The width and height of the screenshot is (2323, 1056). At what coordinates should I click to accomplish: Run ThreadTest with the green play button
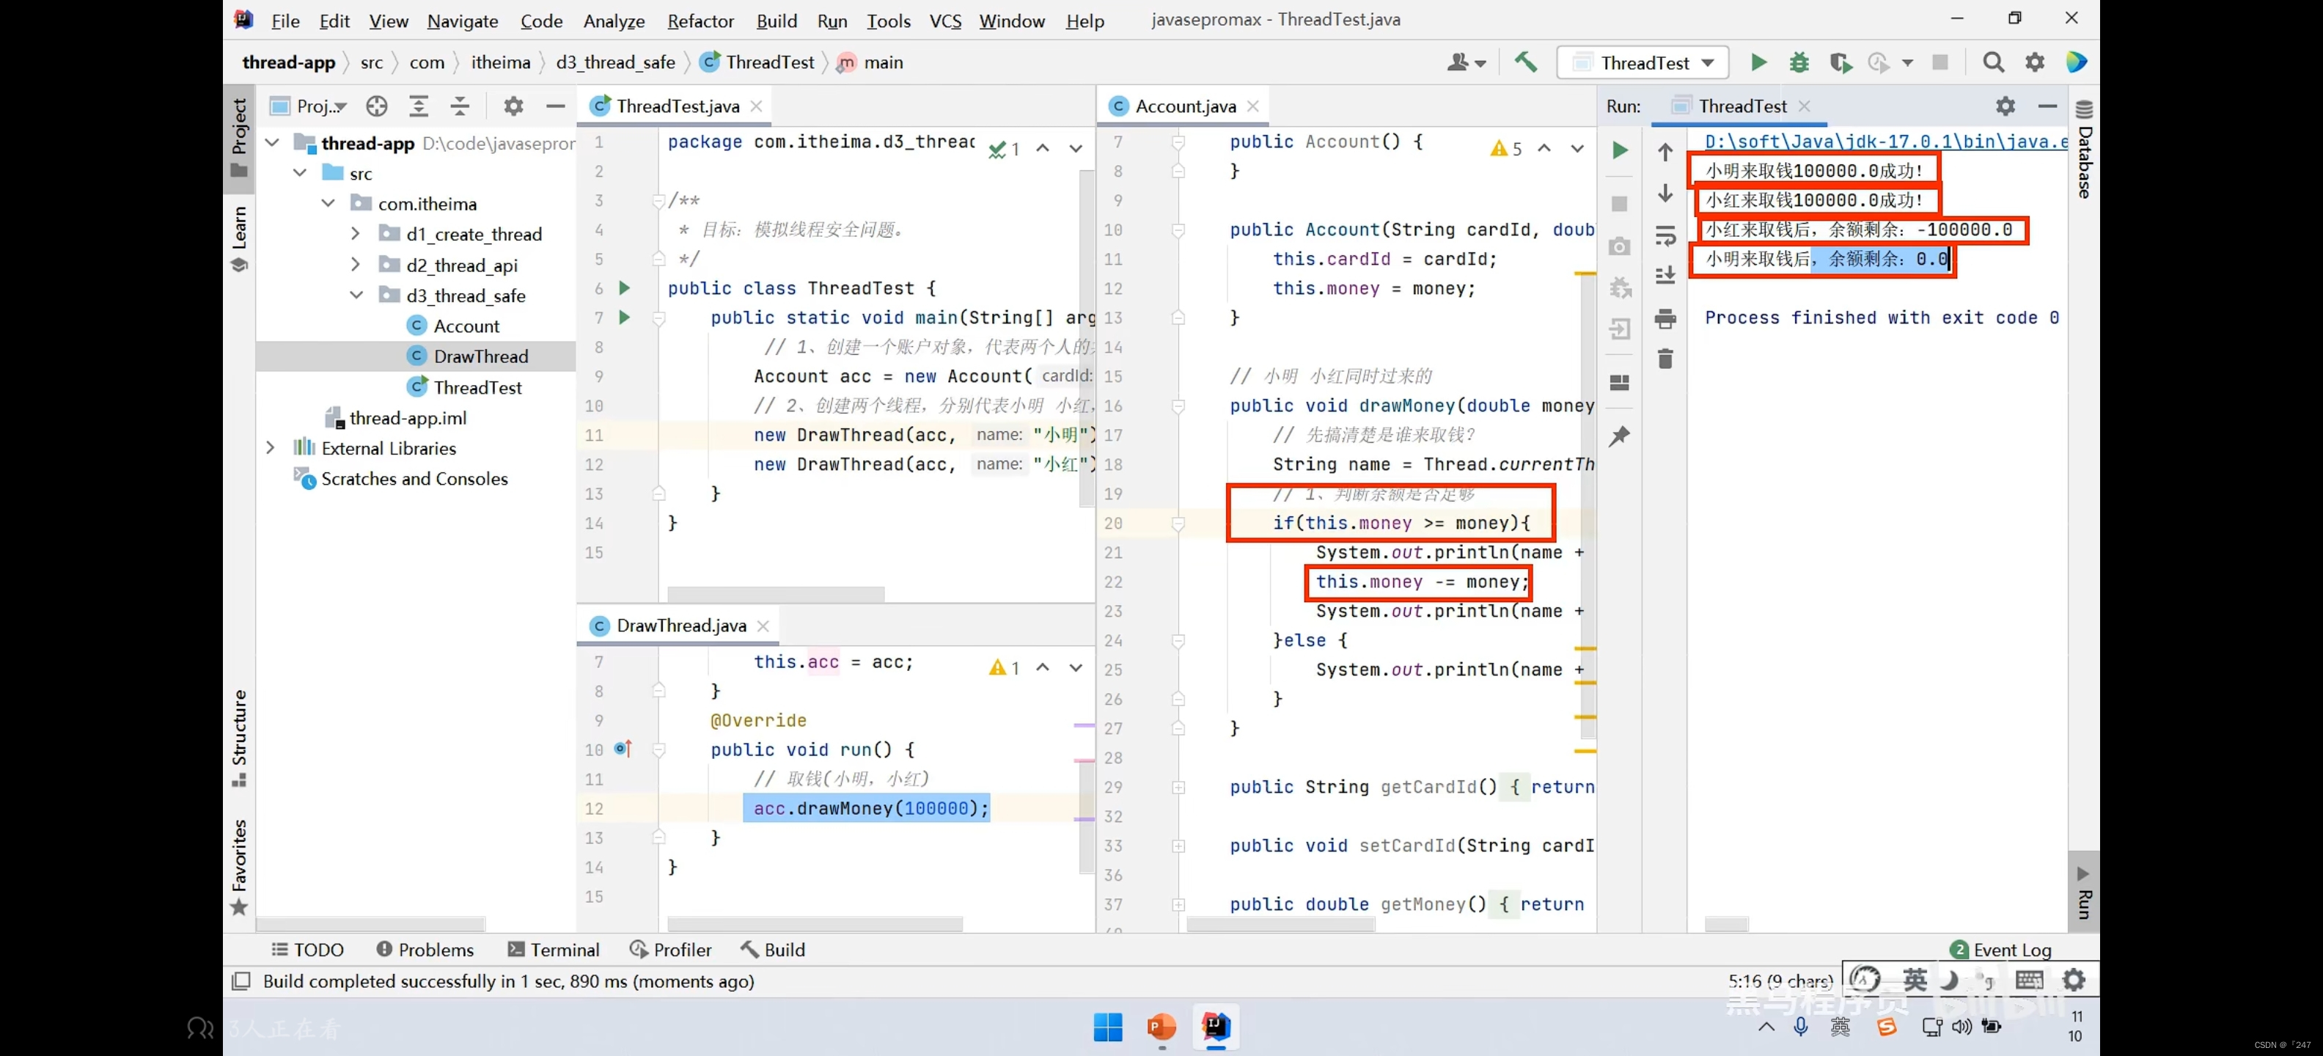point(1758,62)
